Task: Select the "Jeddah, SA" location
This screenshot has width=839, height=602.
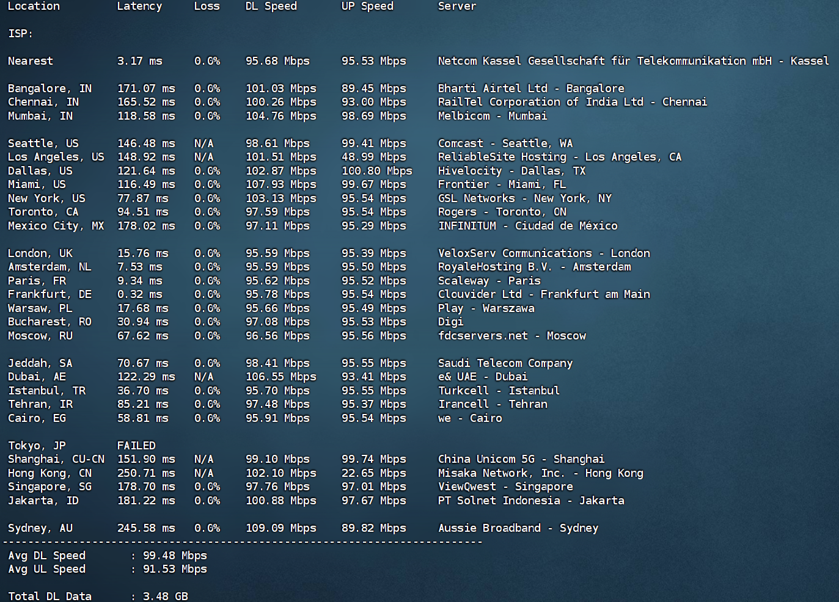Action: pyautogui.click(x=40, y=363)
